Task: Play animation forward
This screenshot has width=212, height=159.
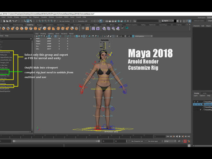Action: (x=180, y=136)
